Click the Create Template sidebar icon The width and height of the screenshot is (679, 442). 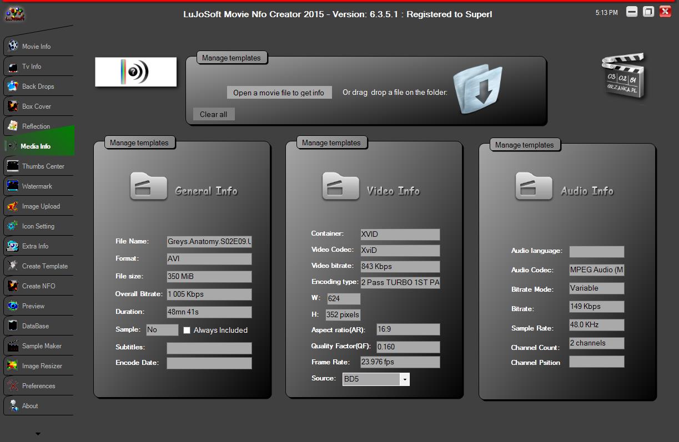(13, 266)
